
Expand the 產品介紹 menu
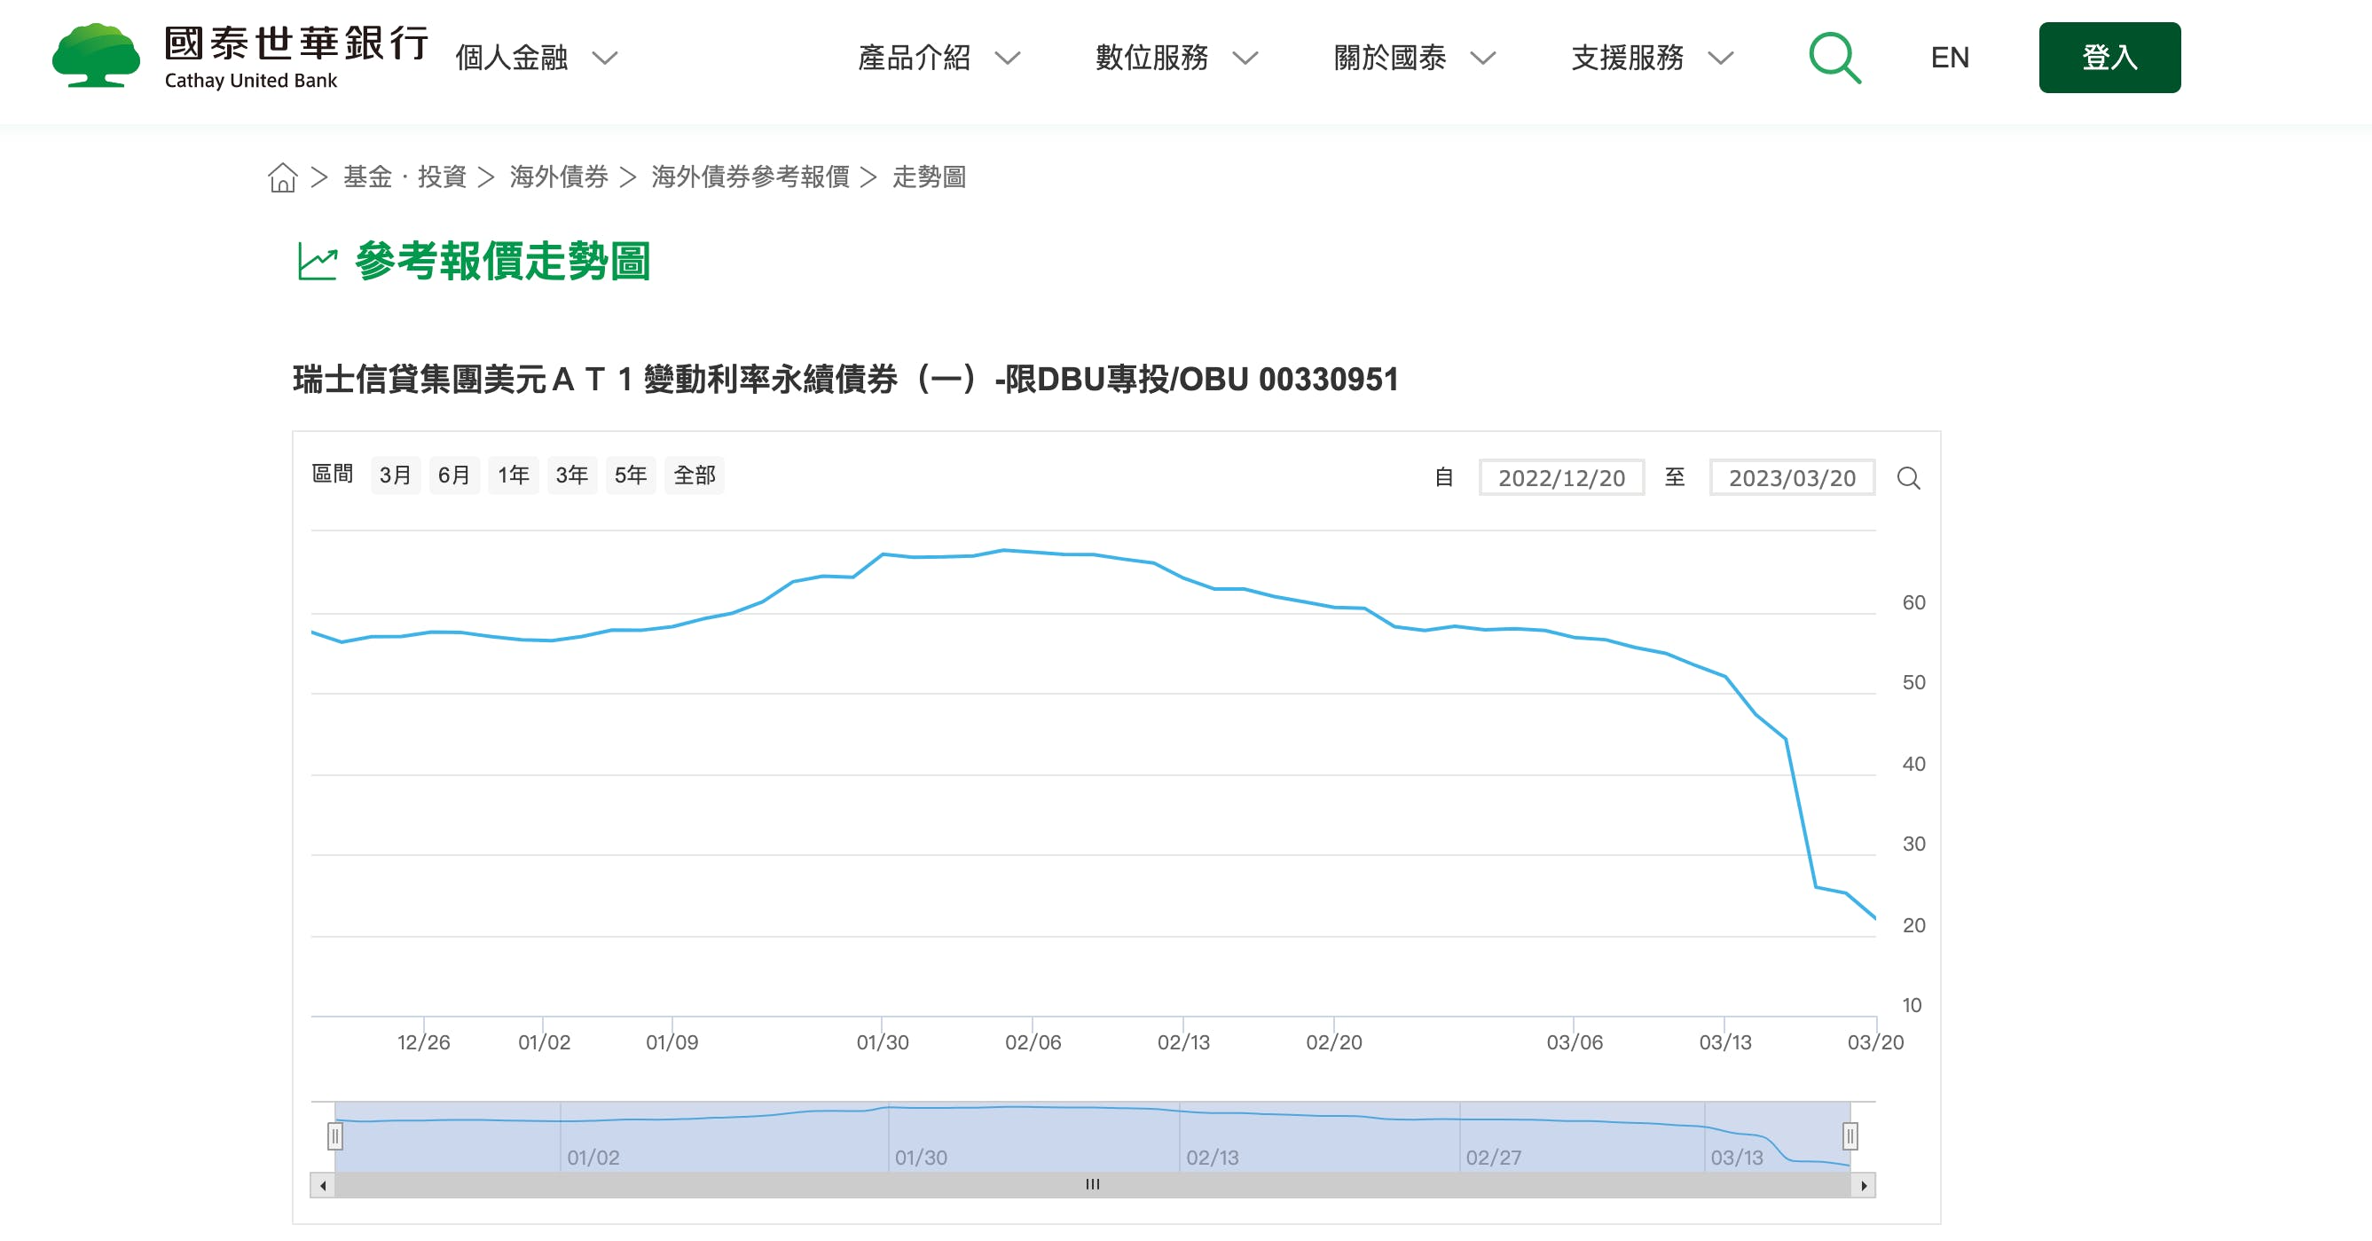[939, 58]
